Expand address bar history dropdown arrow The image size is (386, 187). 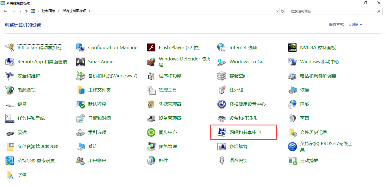[x=277, y=11]
